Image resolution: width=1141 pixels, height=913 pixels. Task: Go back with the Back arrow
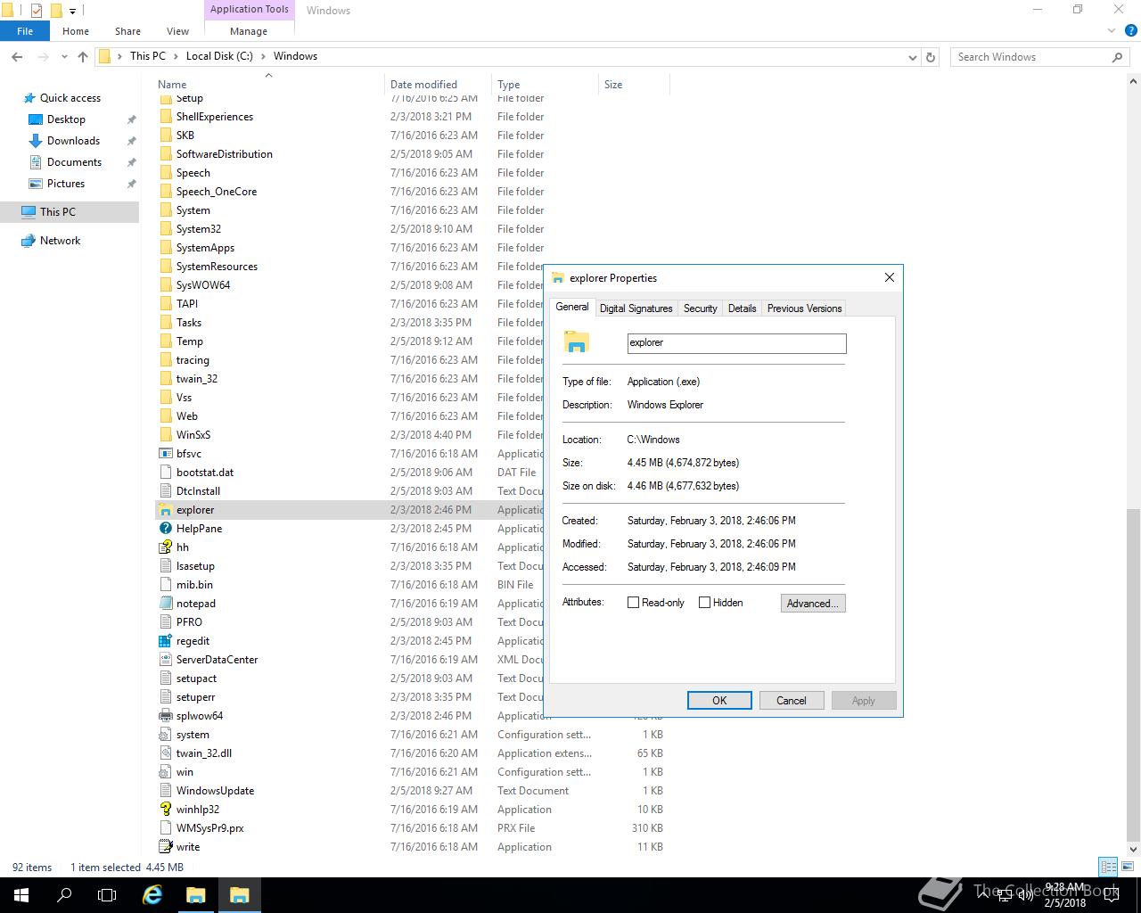click(x=17, y=56)
